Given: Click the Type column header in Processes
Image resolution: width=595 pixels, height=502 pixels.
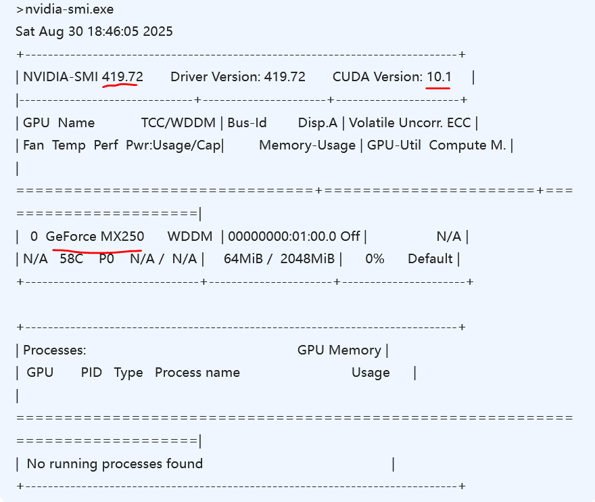Looking at the screenshot, I should (128, 373).
